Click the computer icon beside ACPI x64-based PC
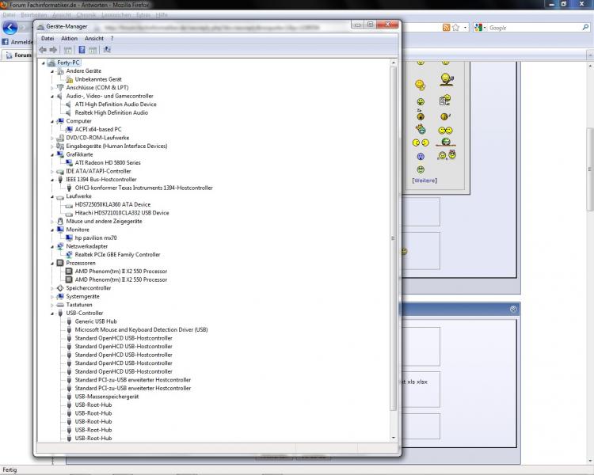 70,129
